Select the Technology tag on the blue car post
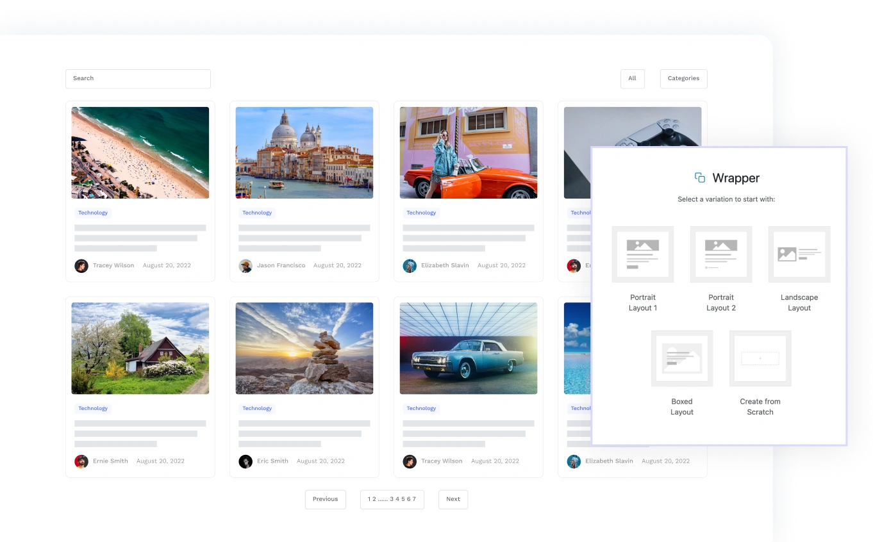Viewport: 873px width, 542px height. pos(421,408)
